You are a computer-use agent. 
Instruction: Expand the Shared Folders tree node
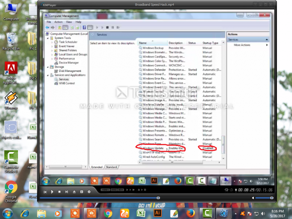click(52, 50)
